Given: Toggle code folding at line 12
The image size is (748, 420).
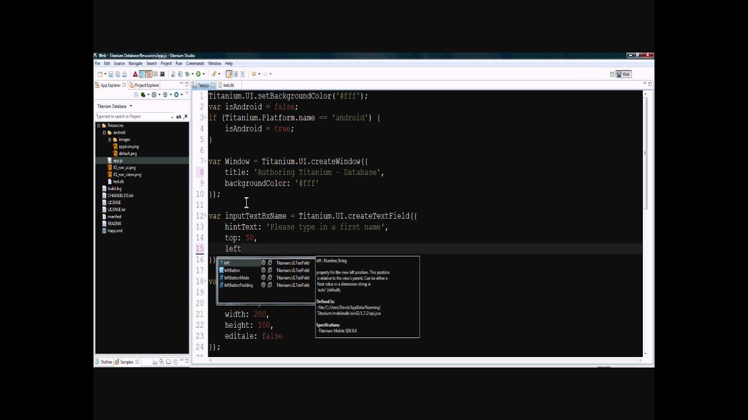Looking at the screenshot, I should tap(205, 216).
